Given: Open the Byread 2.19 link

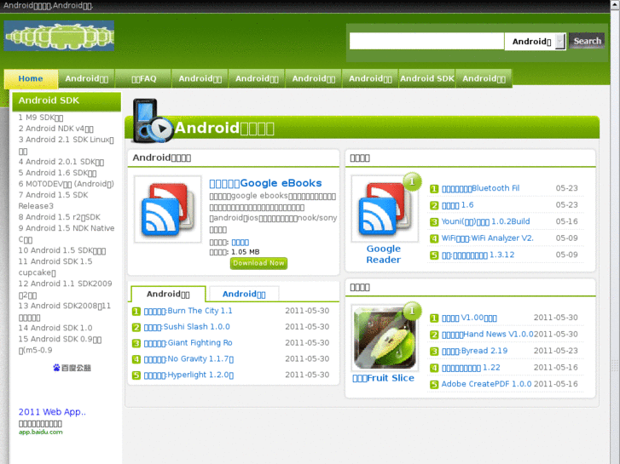Looking at the screenshot, I should (474, 351).
